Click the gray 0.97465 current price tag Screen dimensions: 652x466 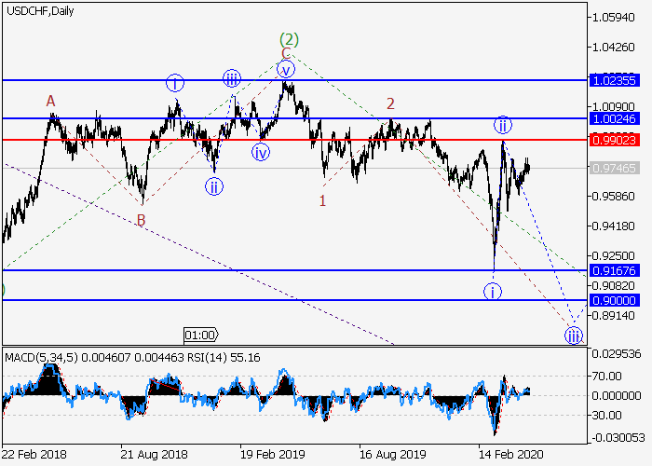[x=615, y=168]
